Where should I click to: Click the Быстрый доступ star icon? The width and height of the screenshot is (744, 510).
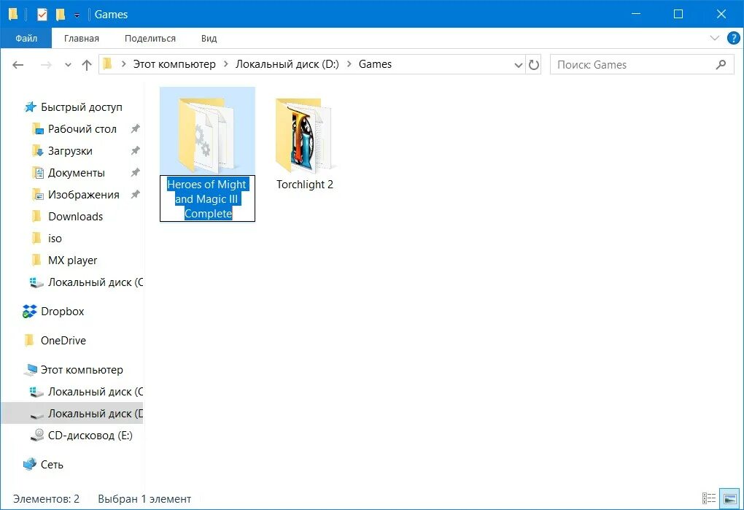30,107
